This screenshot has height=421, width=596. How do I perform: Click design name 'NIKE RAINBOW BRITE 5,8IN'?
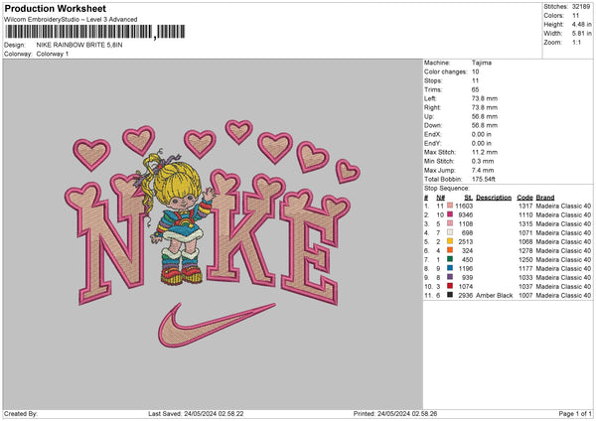click(79, 45)
